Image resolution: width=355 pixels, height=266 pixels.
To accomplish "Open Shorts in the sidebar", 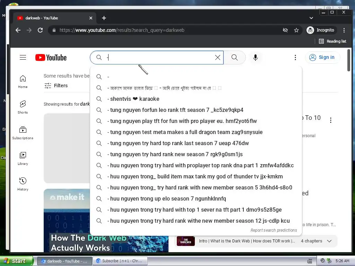I will (x=23, y=107).
